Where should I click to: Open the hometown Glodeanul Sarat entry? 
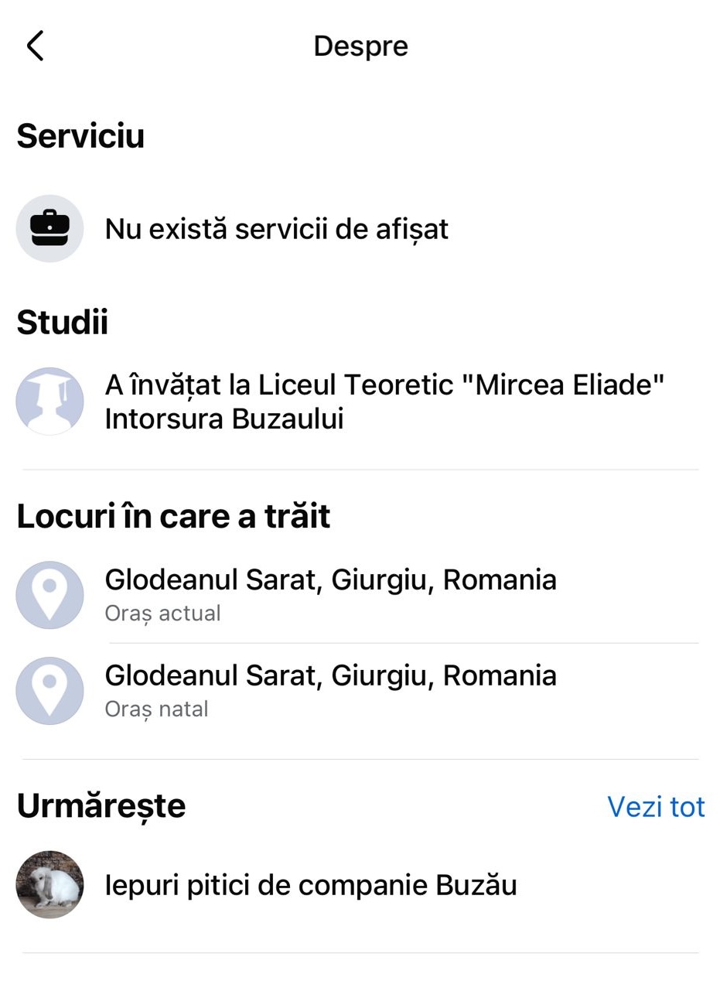point(330,675)
